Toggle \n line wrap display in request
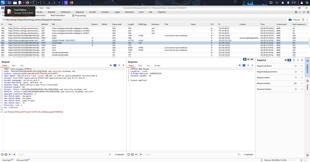310x162 pixels. tap(119, 66)
